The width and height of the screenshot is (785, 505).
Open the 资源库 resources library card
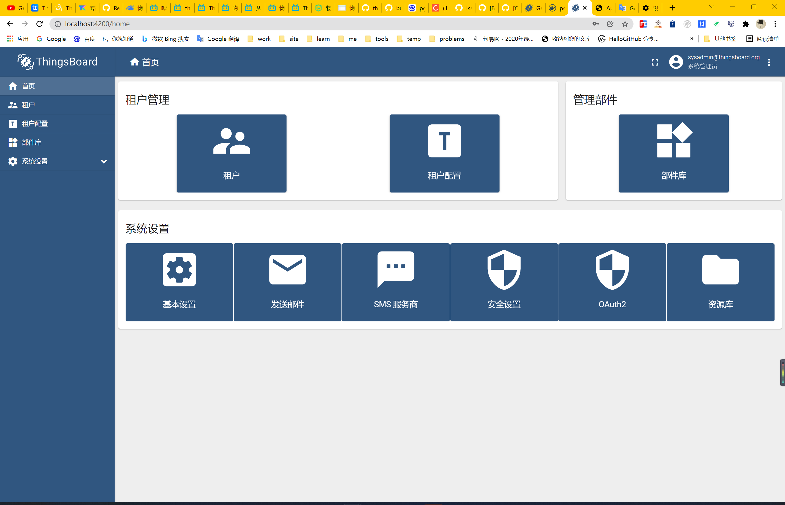coord(720,282)
